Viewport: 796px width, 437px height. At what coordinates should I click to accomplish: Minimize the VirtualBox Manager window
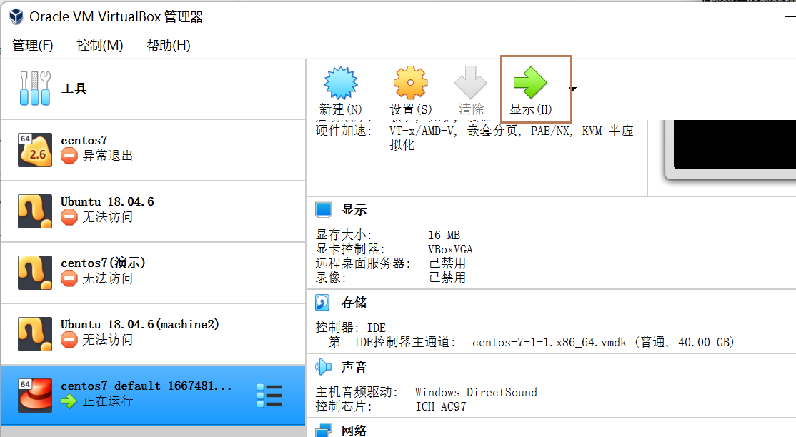click(x=790, y=16)
